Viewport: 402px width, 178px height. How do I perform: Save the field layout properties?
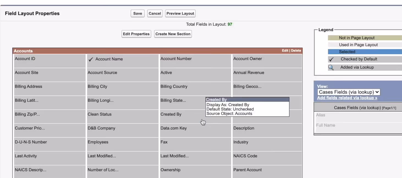coord(137,13)
